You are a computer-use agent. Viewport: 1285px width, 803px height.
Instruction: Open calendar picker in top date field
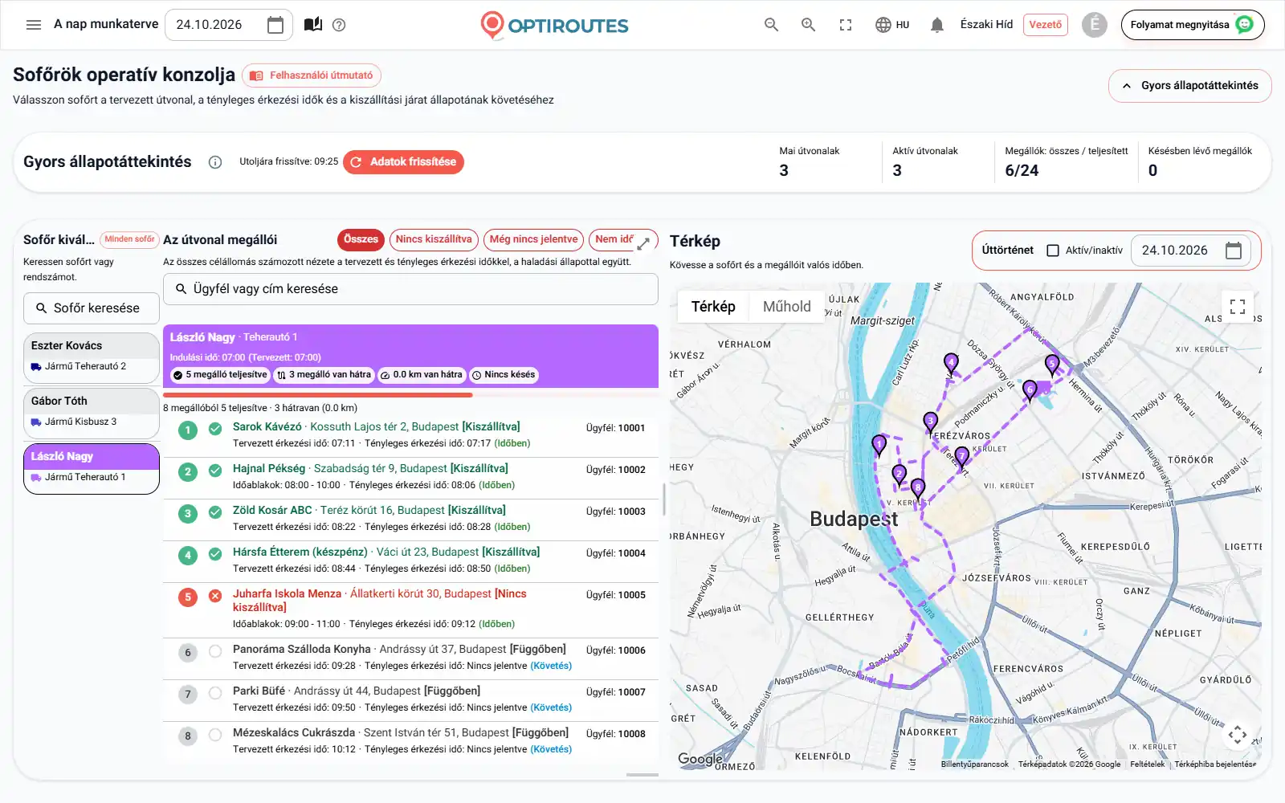[x=275, y=25]
